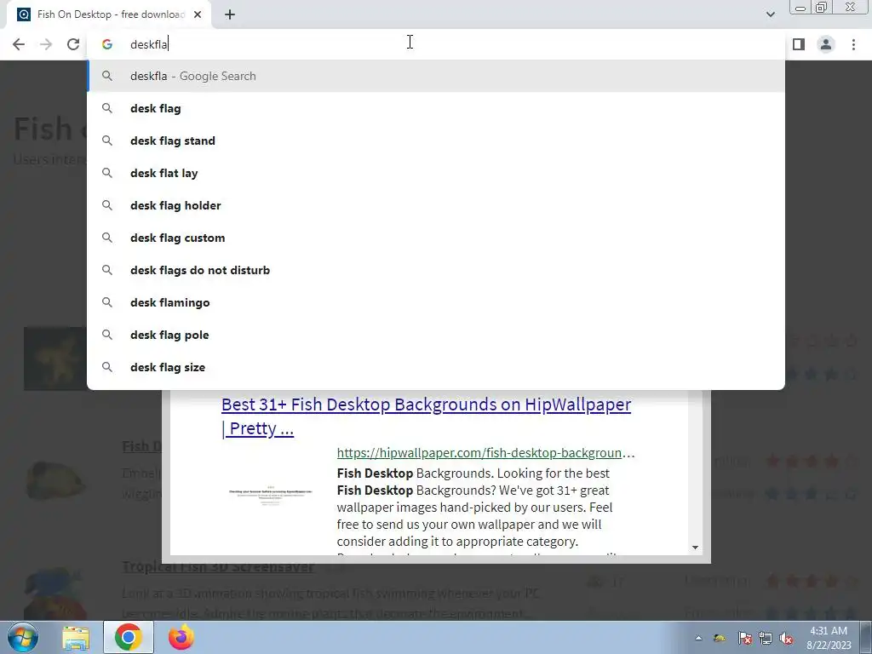872x654 pixels.
Task: Pick the 'desk flat lay' suggestion
Action: click(436, 173)
